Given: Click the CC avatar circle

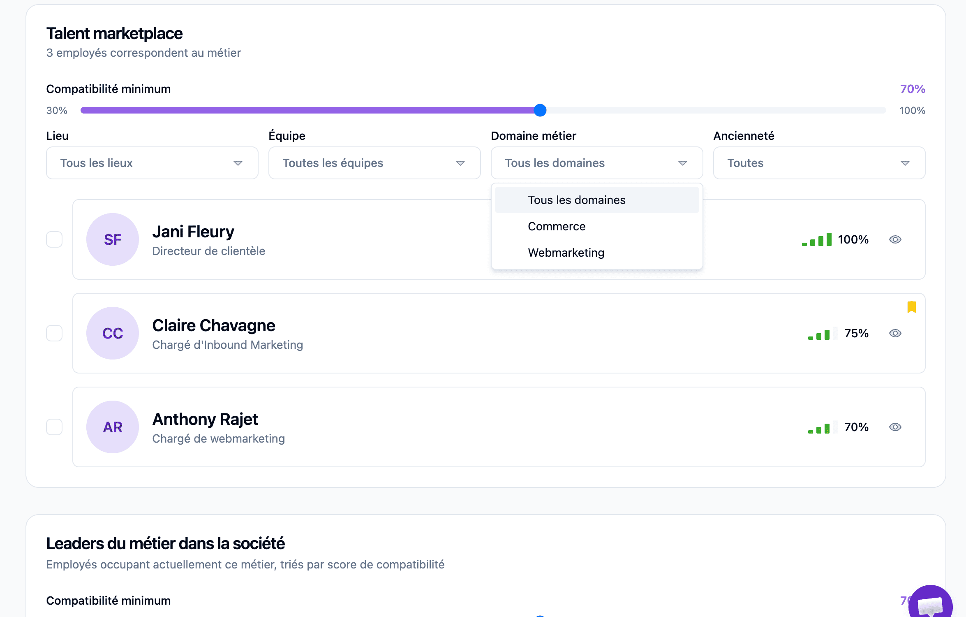Looking at the screenshot, I should pos(113,333).
